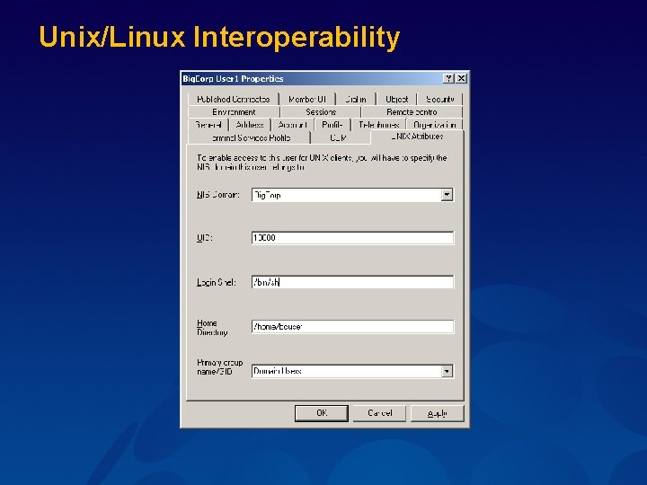This screenshot has height=485, width=647.
Task: Confirm with the OK button
Action: (x=322, y=413)
